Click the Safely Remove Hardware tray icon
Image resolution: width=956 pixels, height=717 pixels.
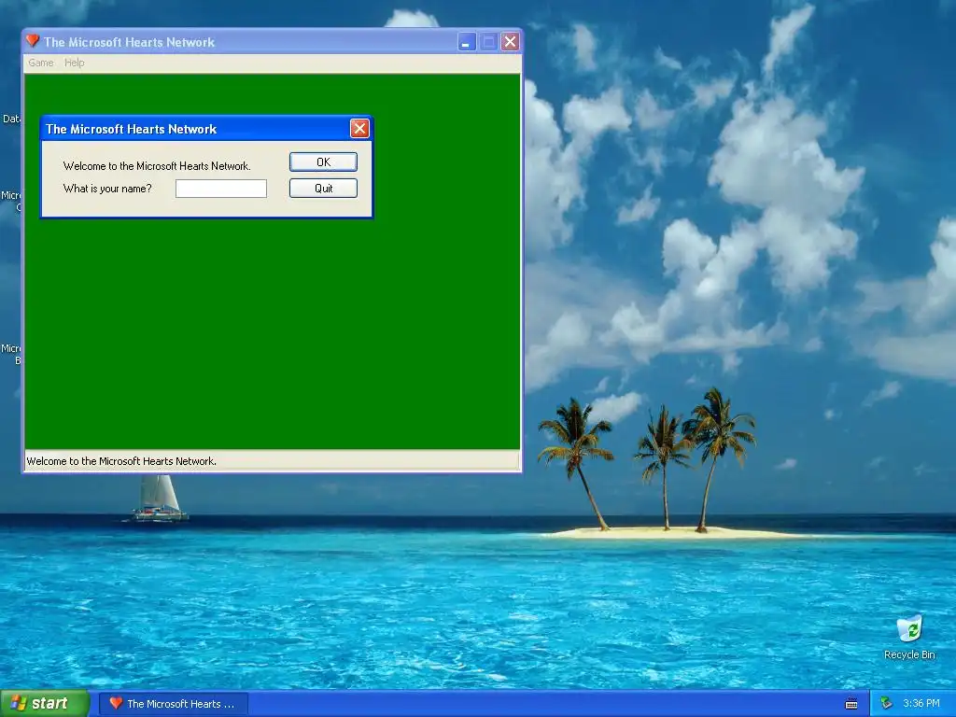pos(887,704)
